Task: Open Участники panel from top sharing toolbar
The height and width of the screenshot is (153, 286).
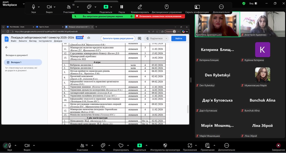Action: tap(69, 7)
